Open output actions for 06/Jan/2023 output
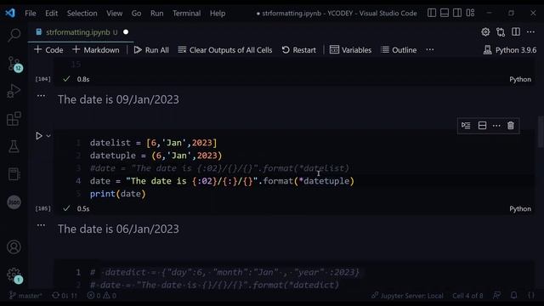This screenshot has width=544, height=306. (x=41, y=225)
